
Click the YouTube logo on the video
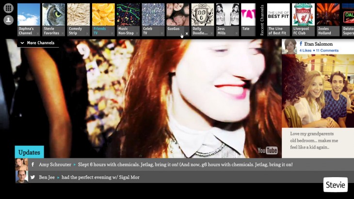267,150
